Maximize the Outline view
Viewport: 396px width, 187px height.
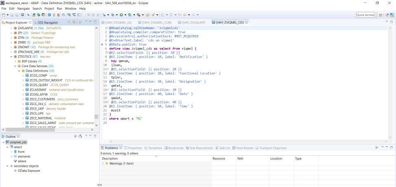(x=95, y=136)
